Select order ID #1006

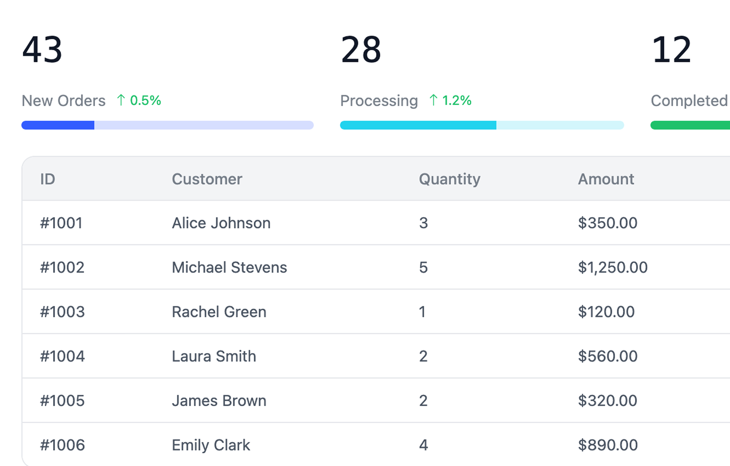[62, 445]
